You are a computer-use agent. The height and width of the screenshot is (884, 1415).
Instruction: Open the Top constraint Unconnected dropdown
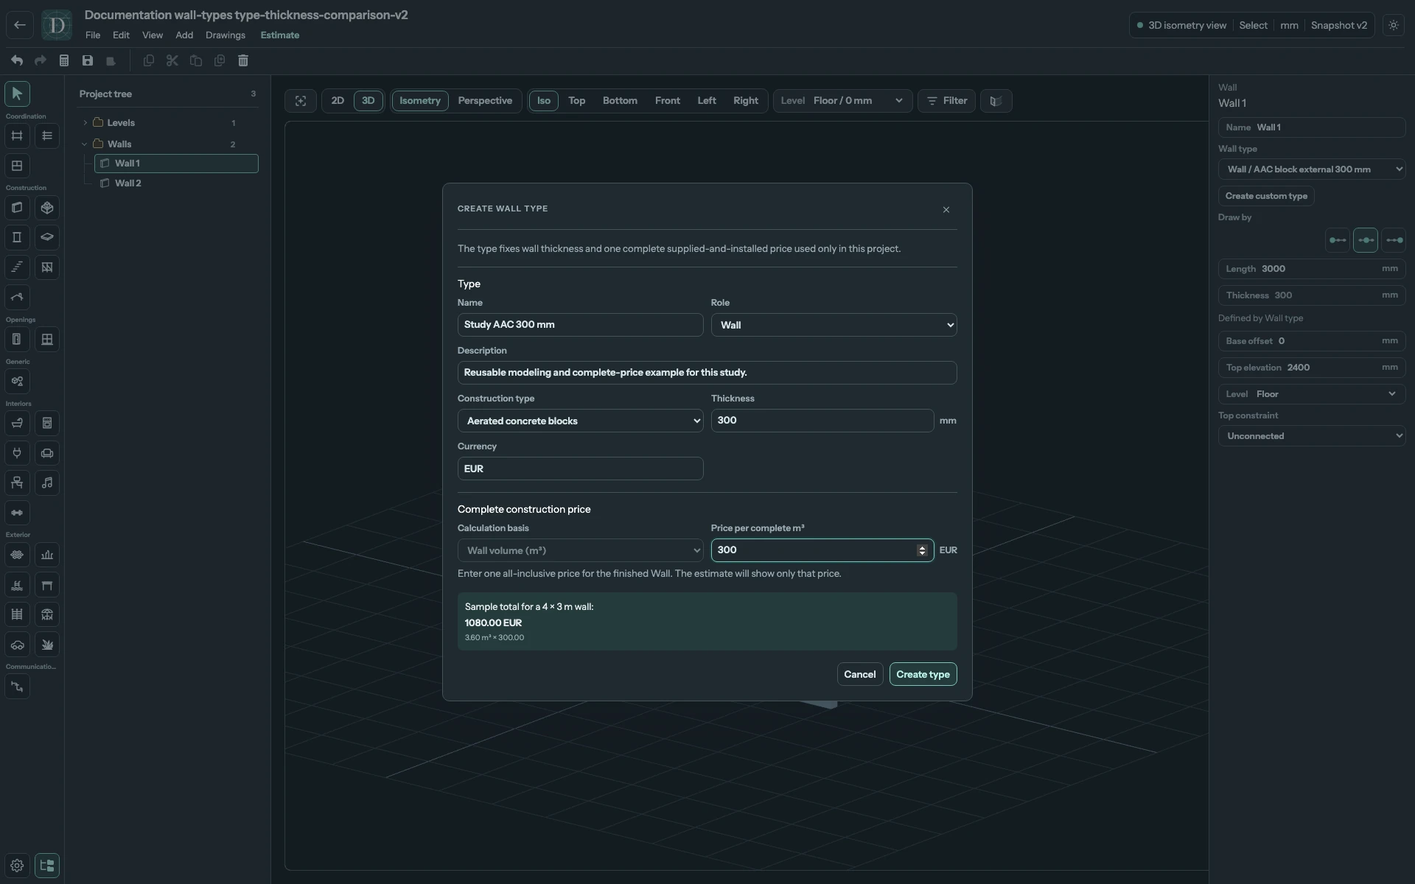(x=1311, y=436)
